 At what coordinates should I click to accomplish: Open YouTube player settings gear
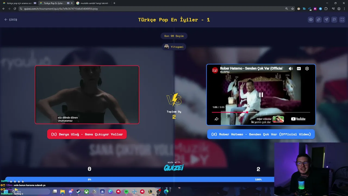click(307, 69)
